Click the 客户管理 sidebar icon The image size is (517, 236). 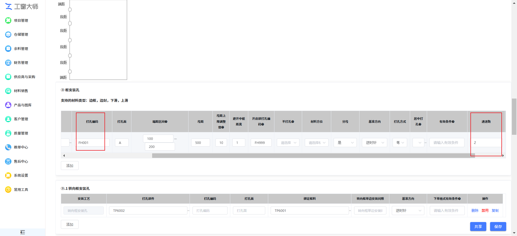point(8,119)
